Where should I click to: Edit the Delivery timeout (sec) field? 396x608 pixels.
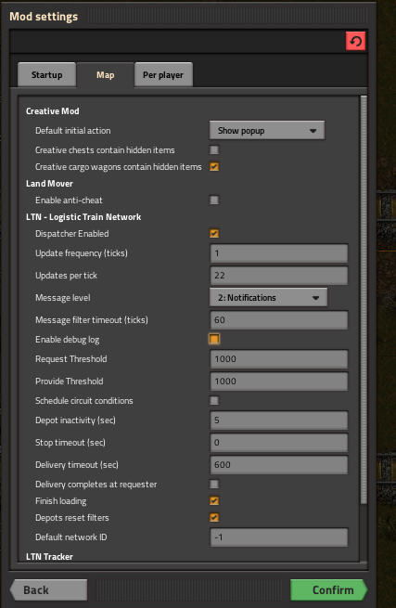[x=278, y=464]
